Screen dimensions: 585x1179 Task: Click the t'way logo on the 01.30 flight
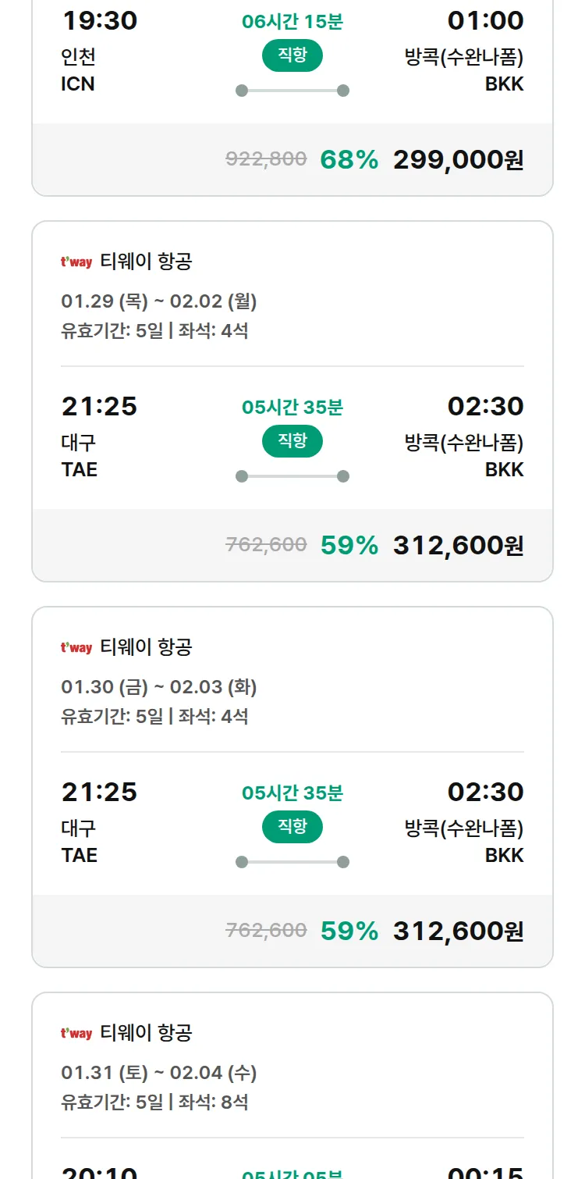pos(76,648)
